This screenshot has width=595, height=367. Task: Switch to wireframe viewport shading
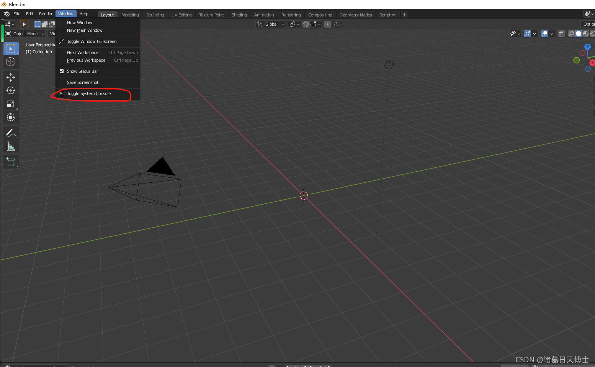tap(571, 34)
